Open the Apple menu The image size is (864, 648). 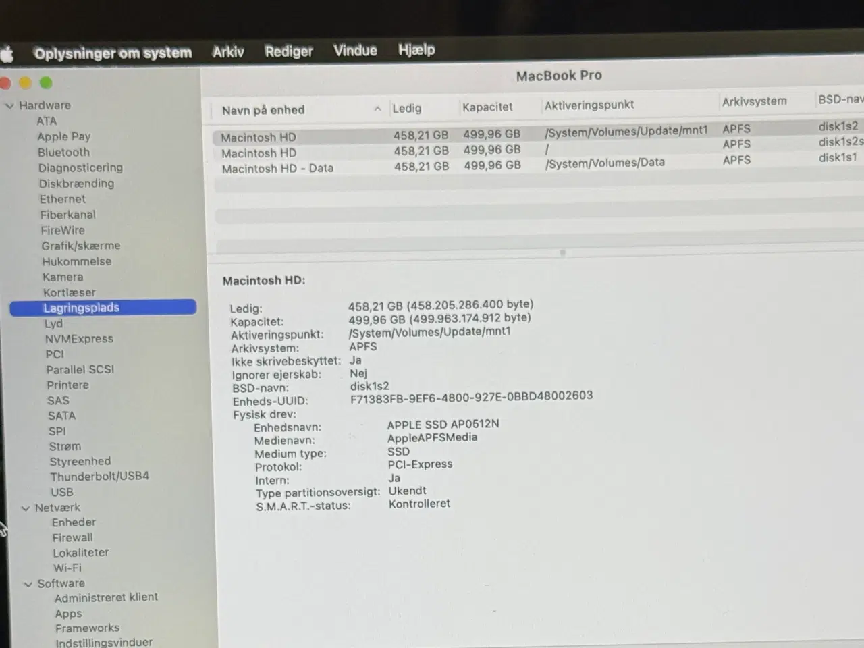tap(7, 52)
